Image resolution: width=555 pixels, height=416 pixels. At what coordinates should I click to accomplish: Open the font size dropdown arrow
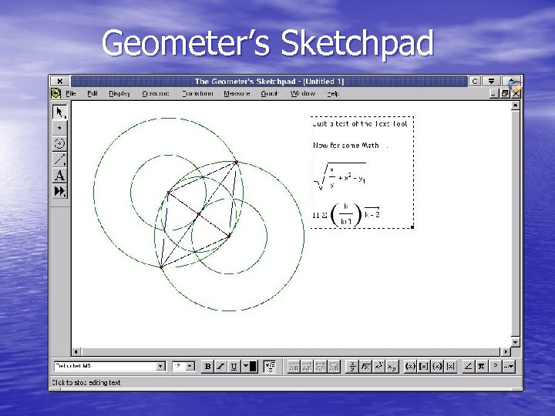(190, 366)
